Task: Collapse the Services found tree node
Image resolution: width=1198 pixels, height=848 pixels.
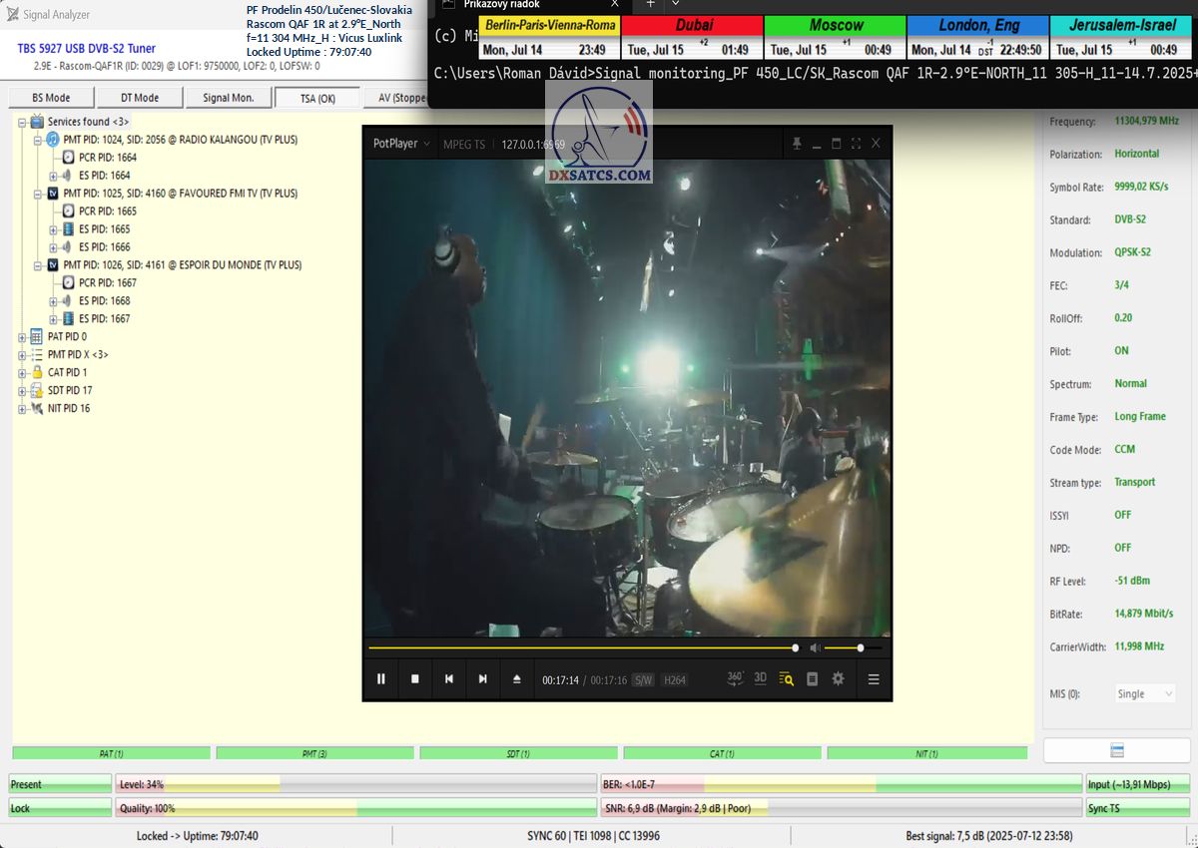Action: click(22, 122)
